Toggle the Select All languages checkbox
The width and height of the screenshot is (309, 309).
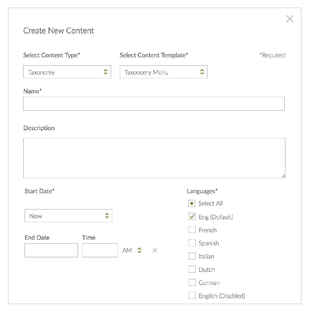tap(192, 203)
